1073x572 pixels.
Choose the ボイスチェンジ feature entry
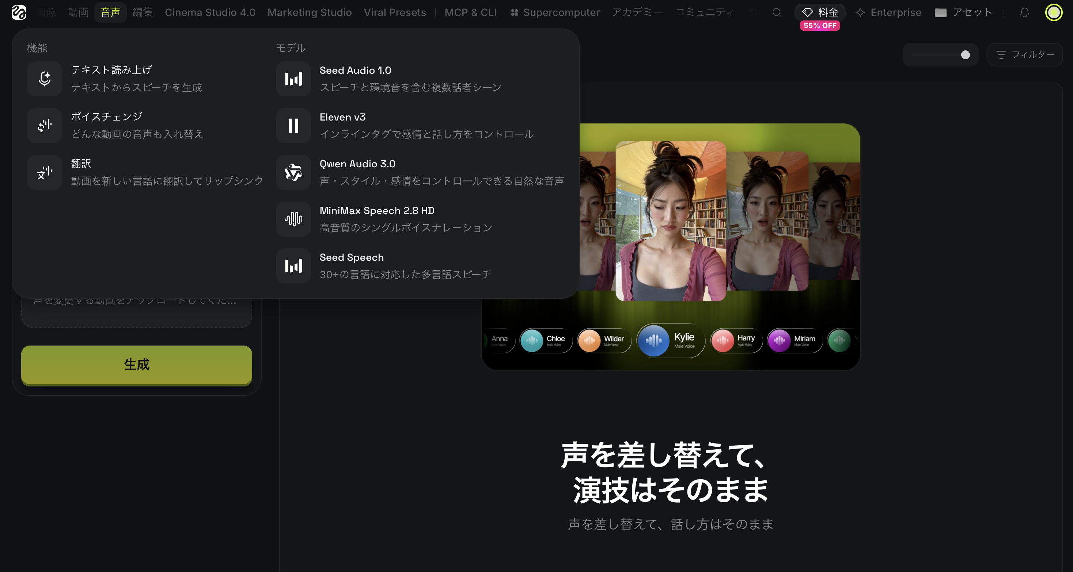[x=146, y=125]
